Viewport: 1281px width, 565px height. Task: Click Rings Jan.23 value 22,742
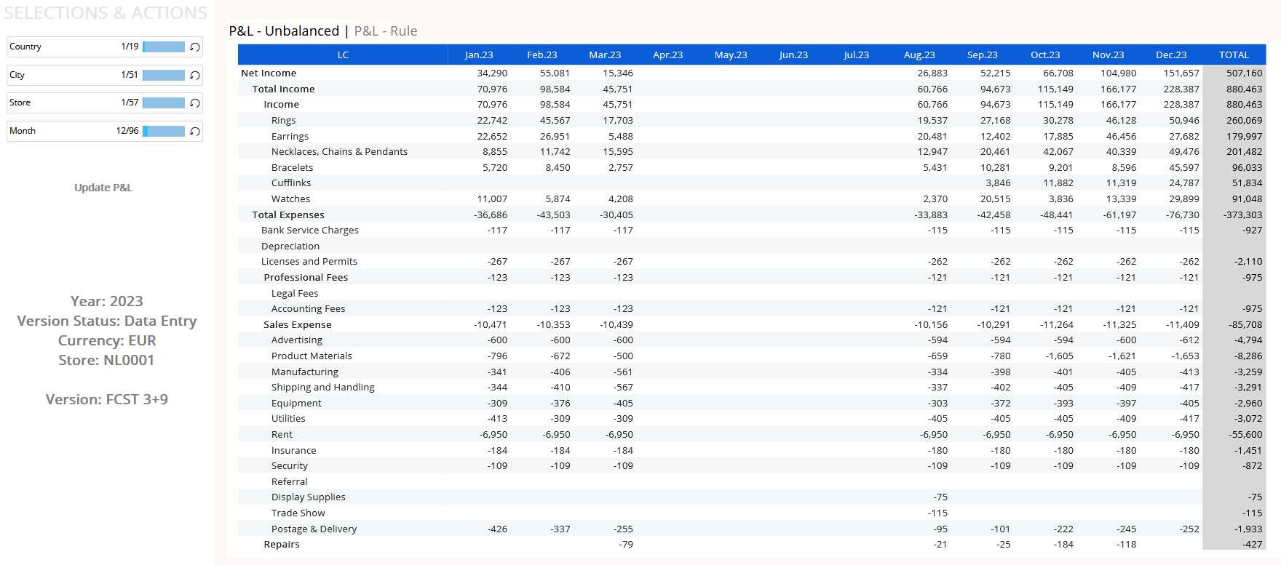pos(492,121)
